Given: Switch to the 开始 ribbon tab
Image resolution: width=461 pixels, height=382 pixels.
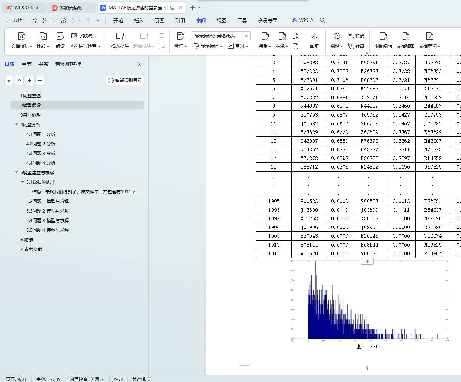Looking at the screenshot, I should [118, 21].
